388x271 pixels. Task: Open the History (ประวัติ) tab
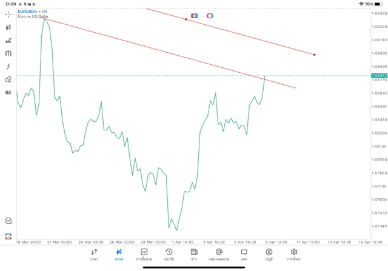(x=169, y=255)
